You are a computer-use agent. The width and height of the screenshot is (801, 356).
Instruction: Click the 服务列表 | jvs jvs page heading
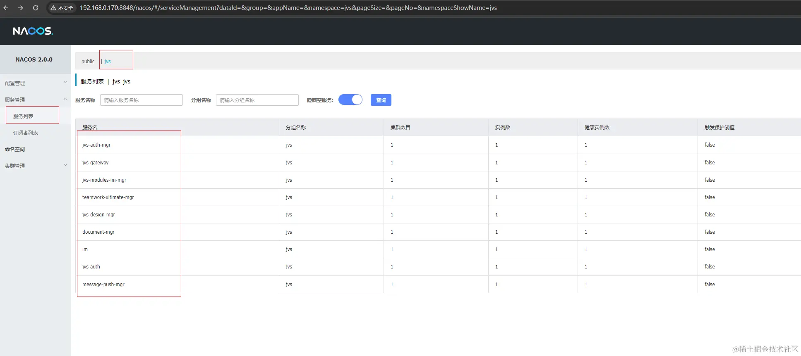pyautogui.click(x=106, y=81)
